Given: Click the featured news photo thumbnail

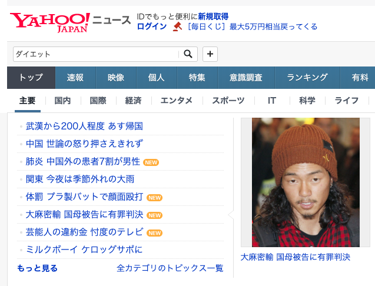Looking at the screenshot, I should click(x=306, y=182).
